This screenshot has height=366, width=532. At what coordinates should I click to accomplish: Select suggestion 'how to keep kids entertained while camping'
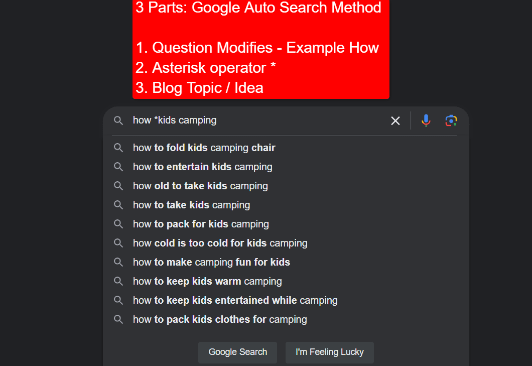235,300
